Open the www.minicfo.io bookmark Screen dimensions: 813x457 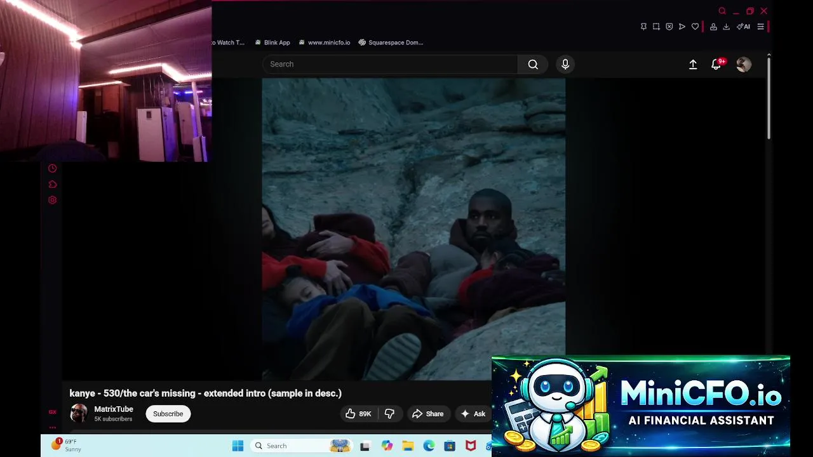click(x=324, y=43)
